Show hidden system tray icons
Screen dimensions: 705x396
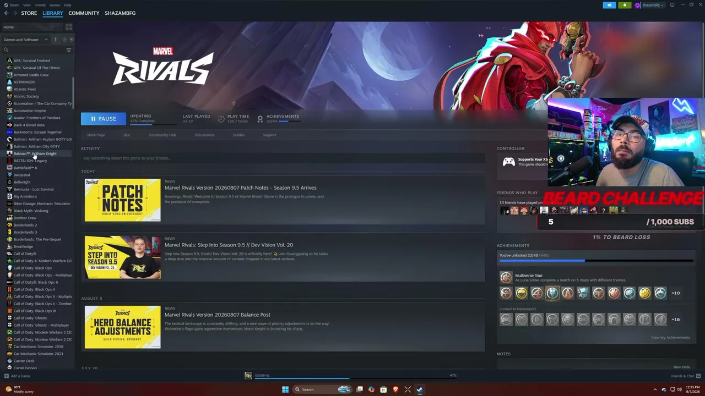point(656,389)
